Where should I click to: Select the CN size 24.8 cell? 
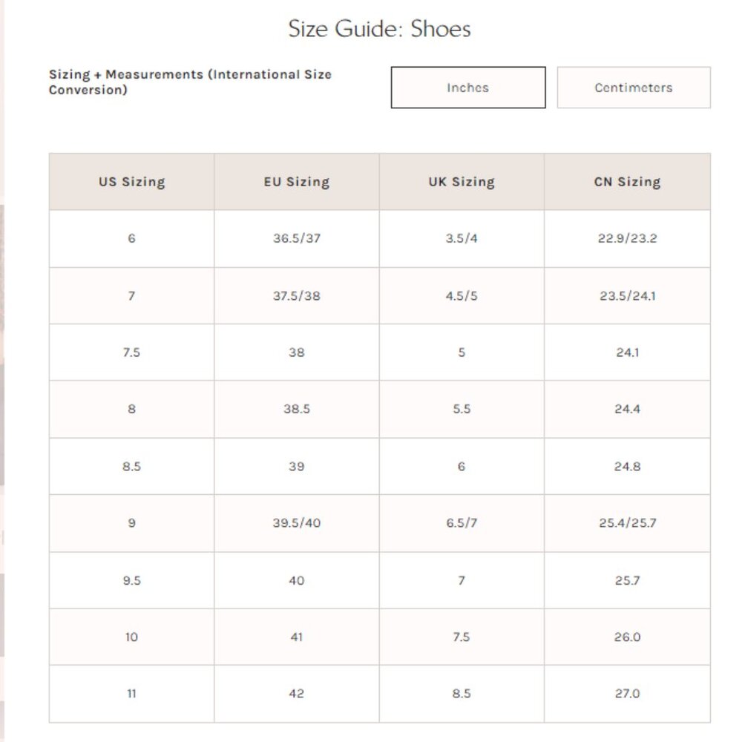[628, 467]
